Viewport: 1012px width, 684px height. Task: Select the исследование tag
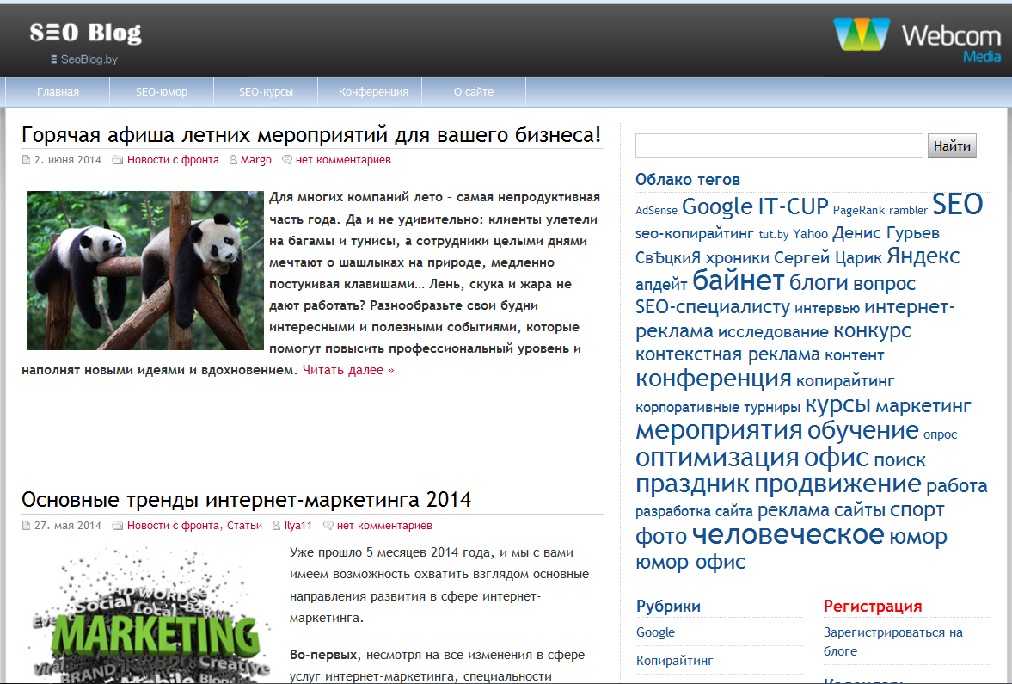click(x=773, y=332)
